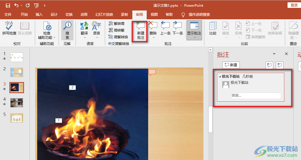Collapse the 极光下载站 comment thread triangle
This screenshot has height=160, width=301.
point(220,76)
